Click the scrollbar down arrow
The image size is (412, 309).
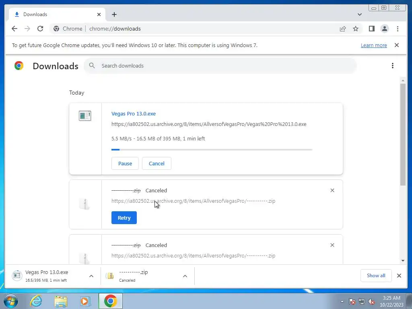pyautogui.click(x=403, y=261)
